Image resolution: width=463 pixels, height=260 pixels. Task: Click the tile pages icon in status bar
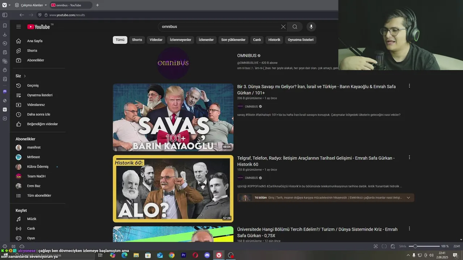click(384, 246)
